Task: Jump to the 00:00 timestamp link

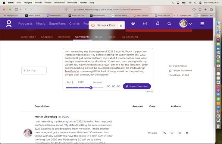Action: [x=66, y=116]
